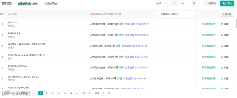237x98 pixels.
Task: Go to page 2 in pagination
Action: [x=47, y=93]
